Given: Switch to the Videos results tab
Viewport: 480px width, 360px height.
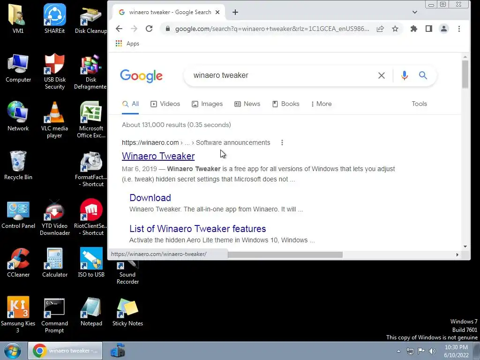Looking at the screenshot, I should tap(165, 104).
